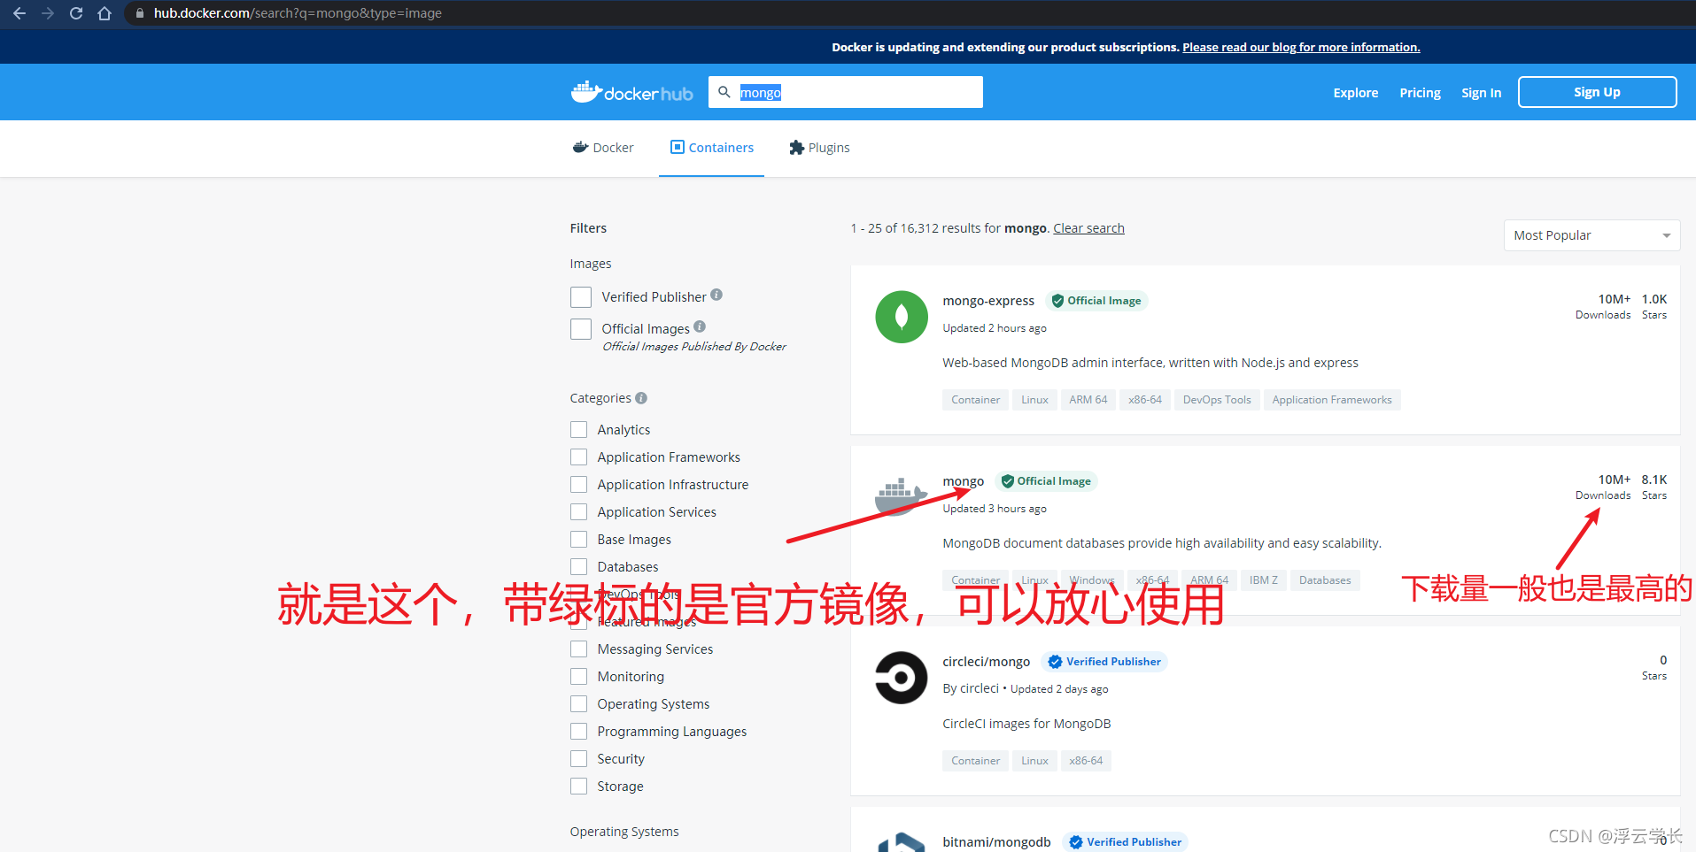Click the Clear search link

tap(1088, 228)
